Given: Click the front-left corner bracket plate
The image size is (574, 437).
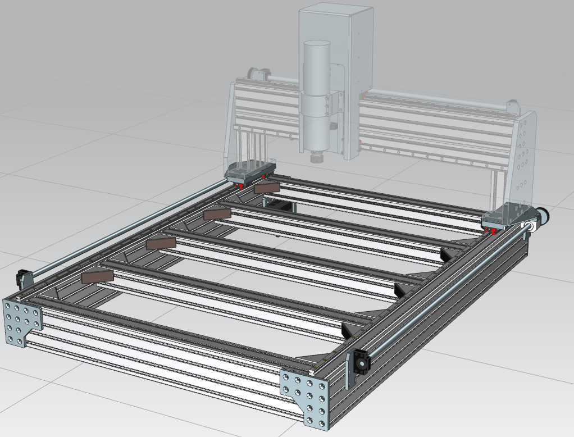Looking at the screenshot, I should pyautogui.click(x=22, y=323).
